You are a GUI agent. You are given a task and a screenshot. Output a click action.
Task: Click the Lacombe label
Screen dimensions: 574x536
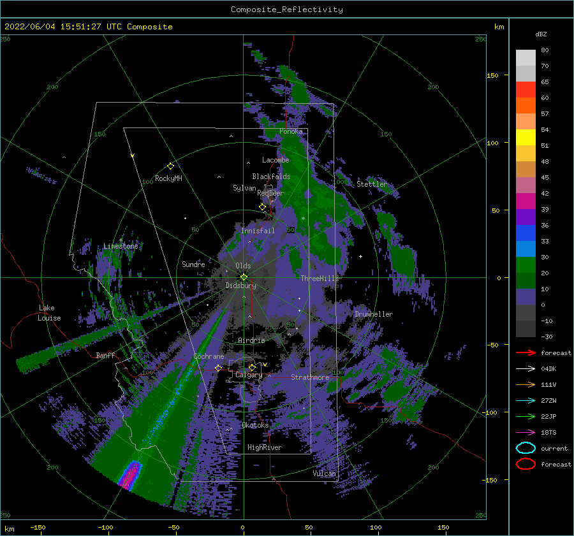click(276, 160)
